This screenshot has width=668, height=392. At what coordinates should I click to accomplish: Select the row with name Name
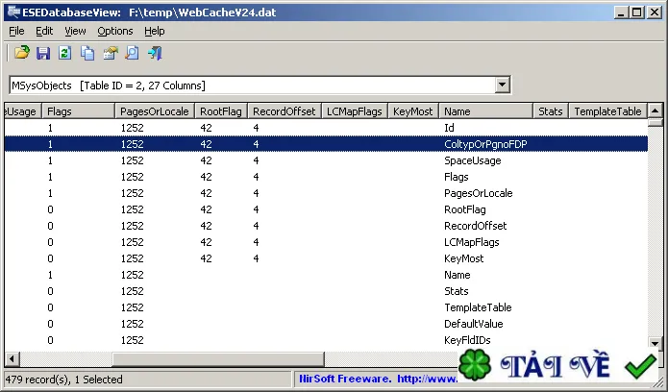[326, 275]
